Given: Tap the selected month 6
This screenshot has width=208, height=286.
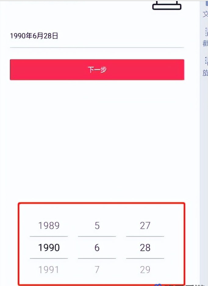Looking at the screenshot, I should pyautogui.click(x=97, y=247).
